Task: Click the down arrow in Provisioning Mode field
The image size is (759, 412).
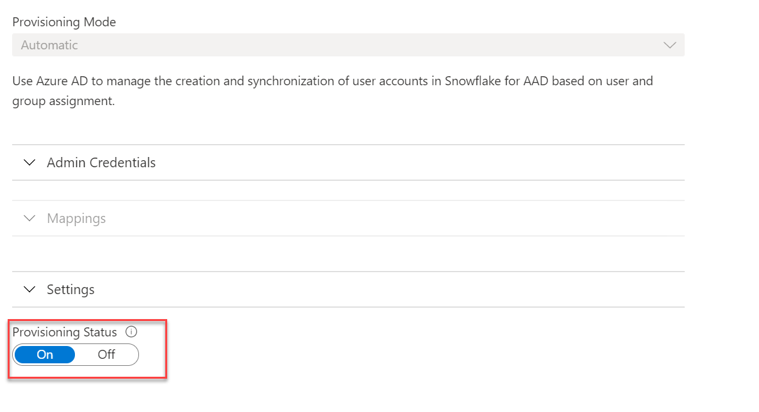Action: tap(669, 45)
